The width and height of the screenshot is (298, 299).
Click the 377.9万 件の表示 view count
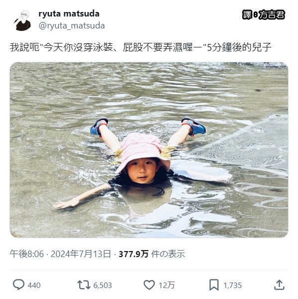[x=152, y=254]
